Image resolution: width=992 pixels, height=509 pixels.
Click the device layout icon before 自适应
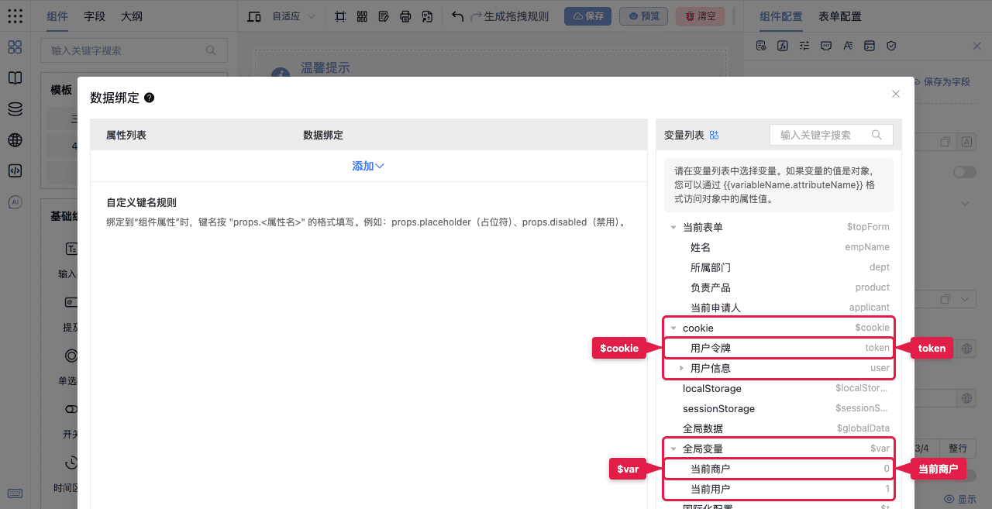click(253, 16)
